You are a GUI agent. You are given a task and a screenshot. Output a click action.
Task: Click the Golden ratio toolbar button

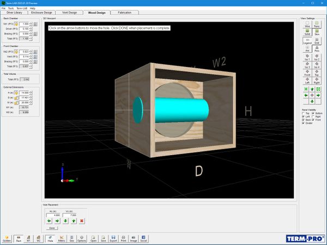pos(7,239)
